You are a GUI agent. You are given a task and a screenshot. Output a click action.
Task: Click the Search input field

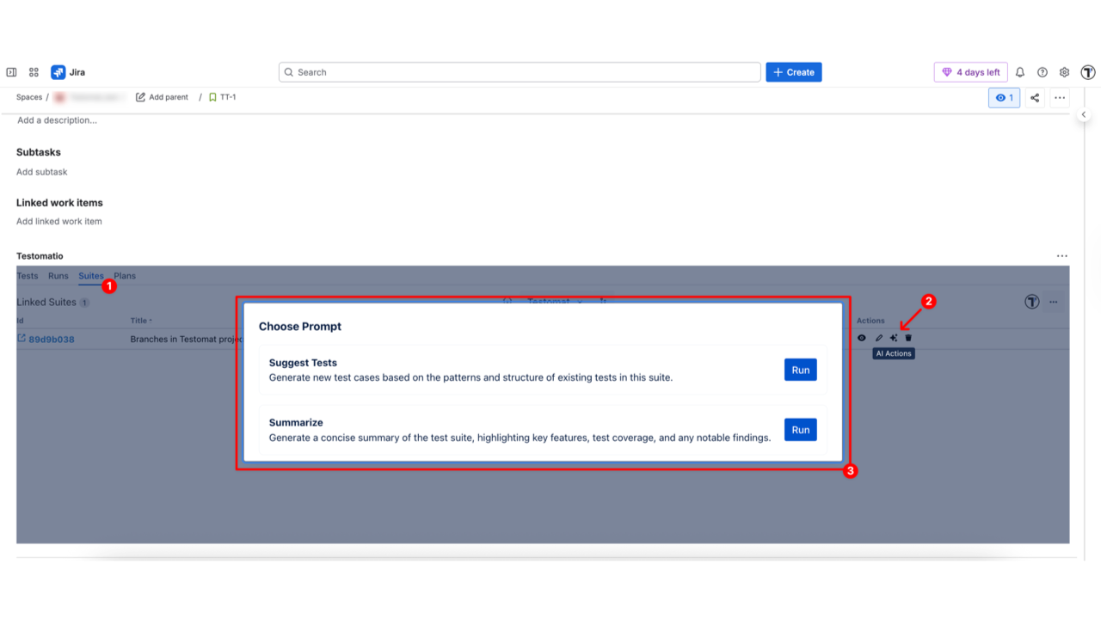coord(520,72)
